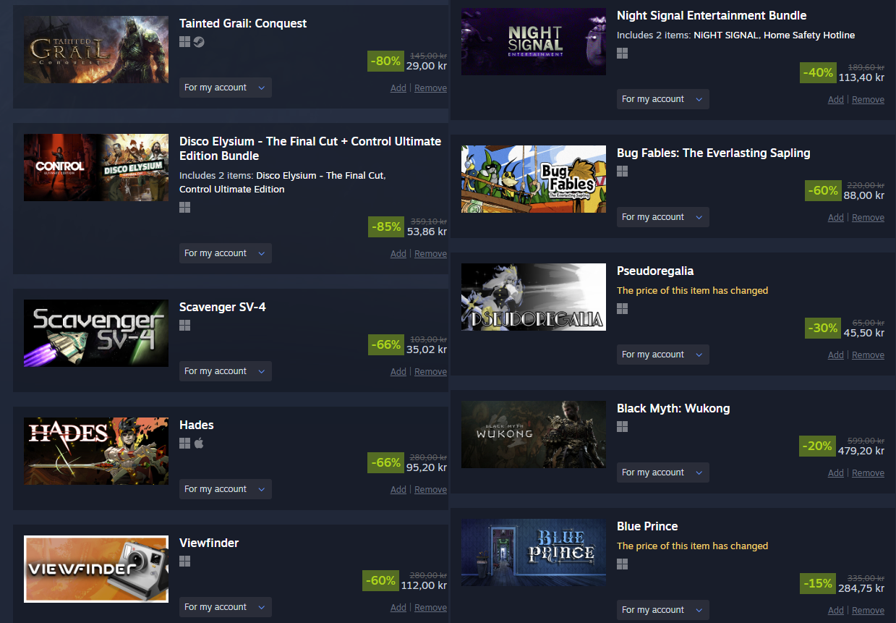Click the Windows icon under Bug Fables title
Image resolution: width=896 pixels, height=623 pixels.
[623, 171]
